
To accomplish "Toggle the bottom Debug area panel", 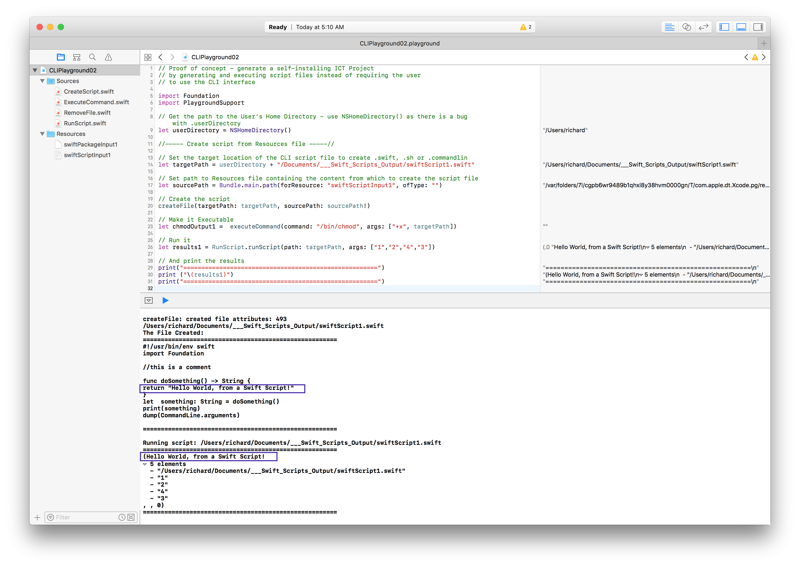I will click(741, 27).
